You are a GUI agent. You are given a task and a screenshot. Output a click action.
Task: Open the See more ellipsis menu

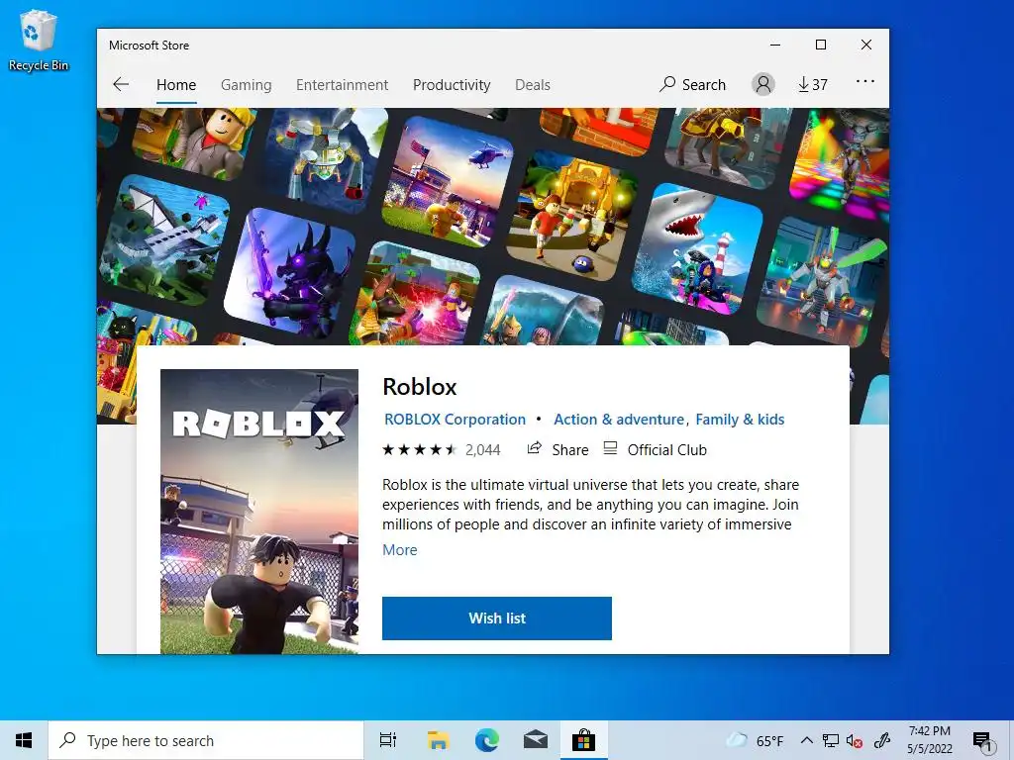click(x=865, y=81)
